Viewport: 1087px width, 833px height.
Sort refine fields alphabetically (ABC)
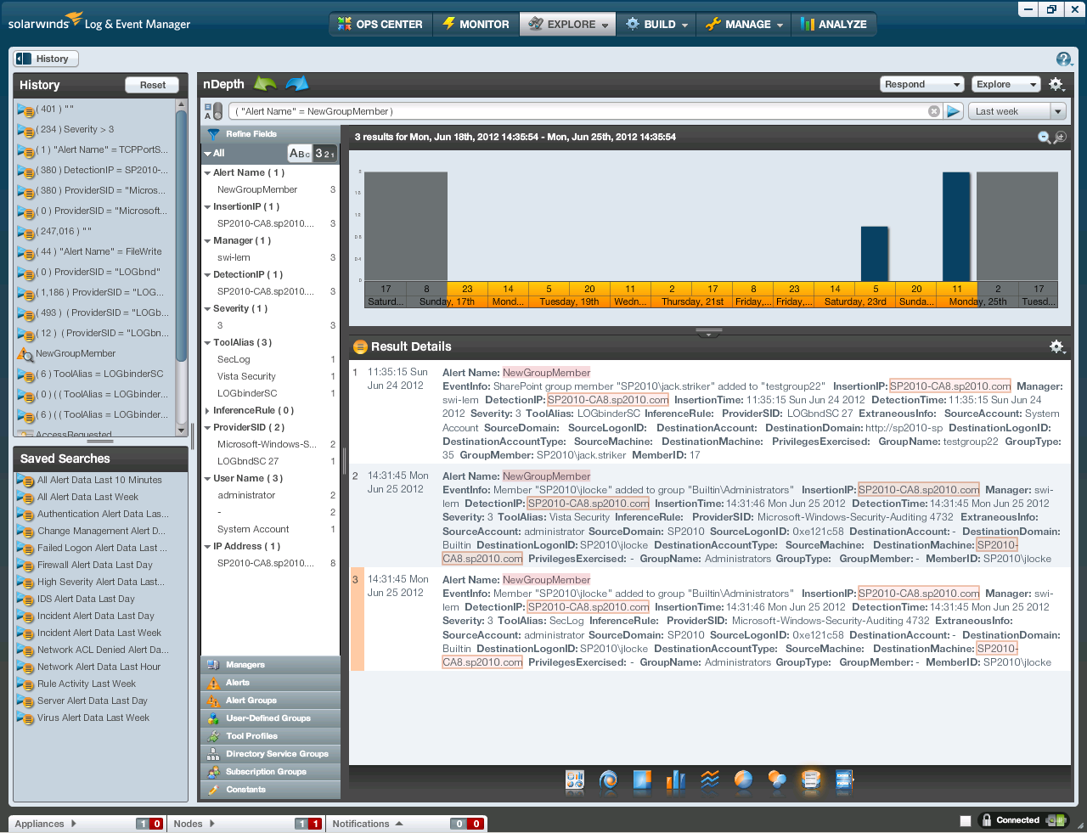[300, 154]
